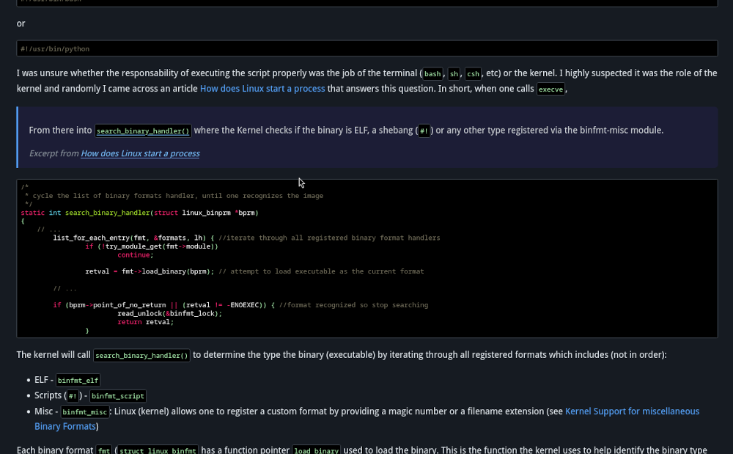Image resolution: width=733 pixels, height=454 pixels.
Task: Click the struct linux_binfmt snippet at the bottom
Action: [x=157, y=450]
